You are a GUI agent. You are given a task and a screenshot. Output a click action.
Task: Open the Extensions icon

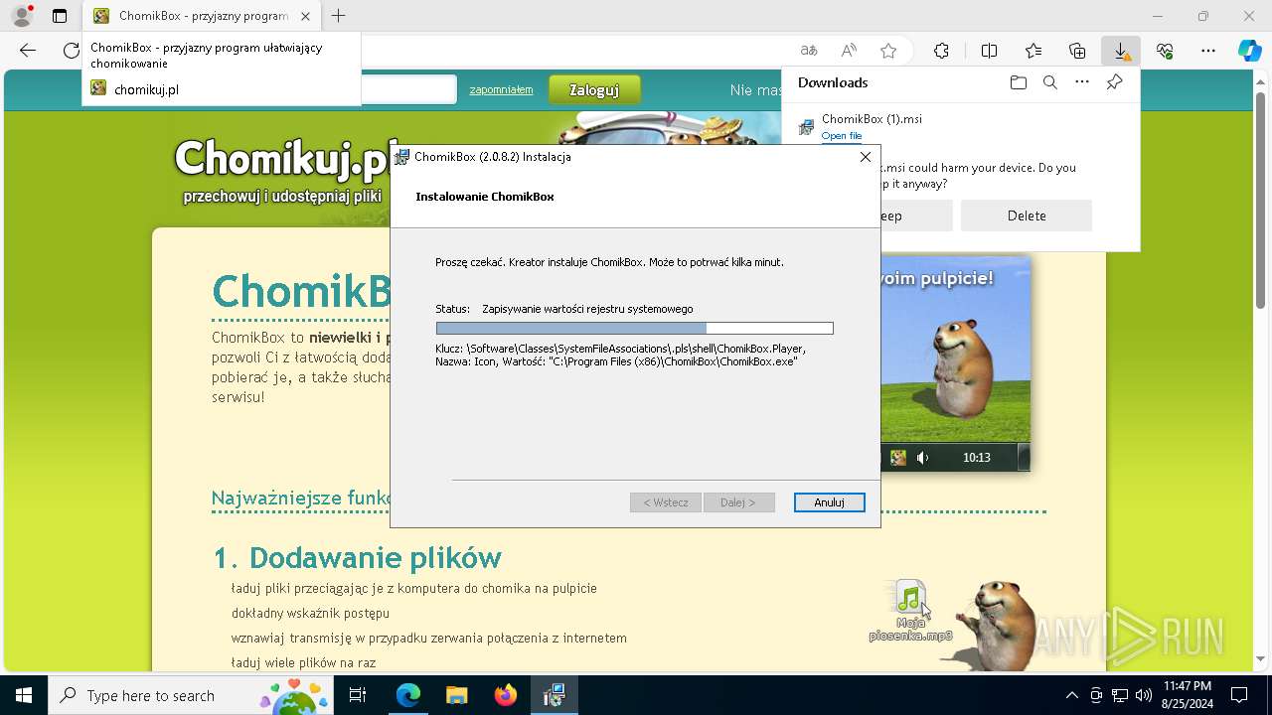click(941, 51)
